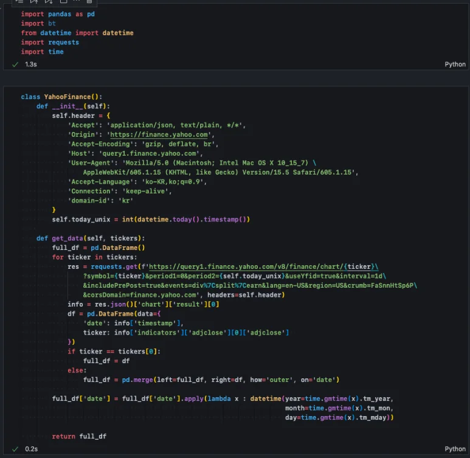470x458 pixels.
Task: Open the Python language picker of second cell
Action: (455, 449)
